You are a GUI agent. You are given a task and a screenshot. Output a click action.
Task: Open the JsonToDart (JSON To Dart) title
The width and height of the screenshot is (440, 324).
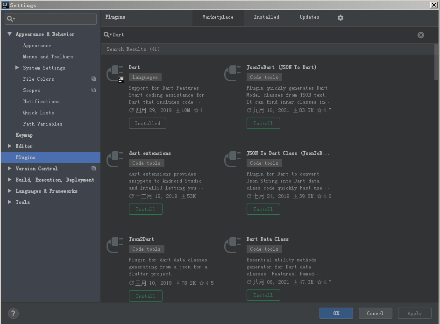(282, 67)
